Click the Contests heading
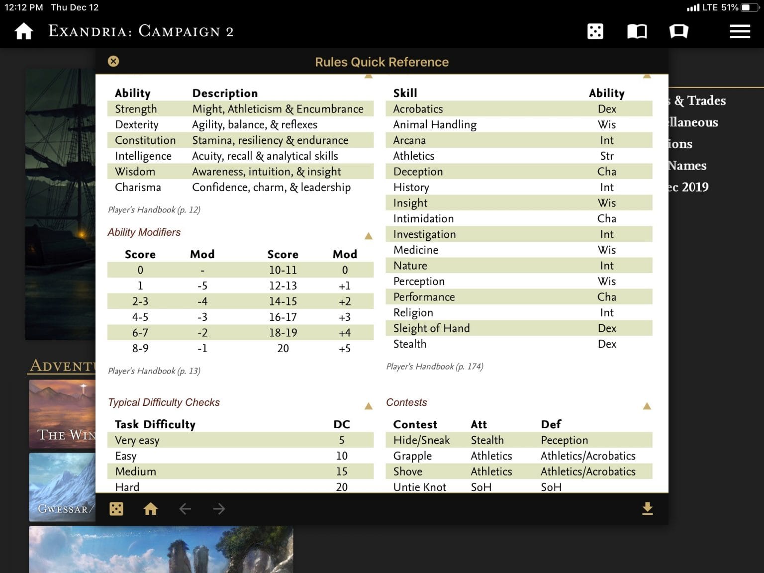 (x=406, y=402)
